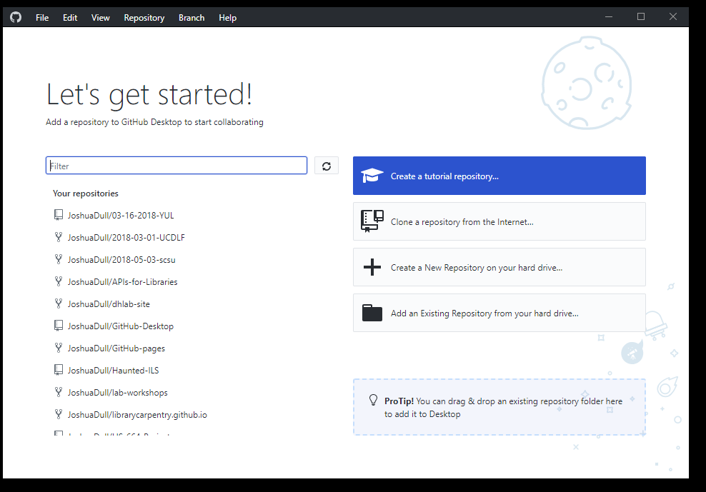Click the fork icon beside JoshuaDull/dhlab-site
Image resolution: width=706 pixels, height=492 pixels.
(x=58, y=303)
